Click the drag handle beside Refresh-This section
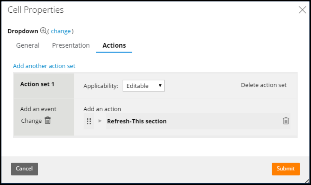 89,121
